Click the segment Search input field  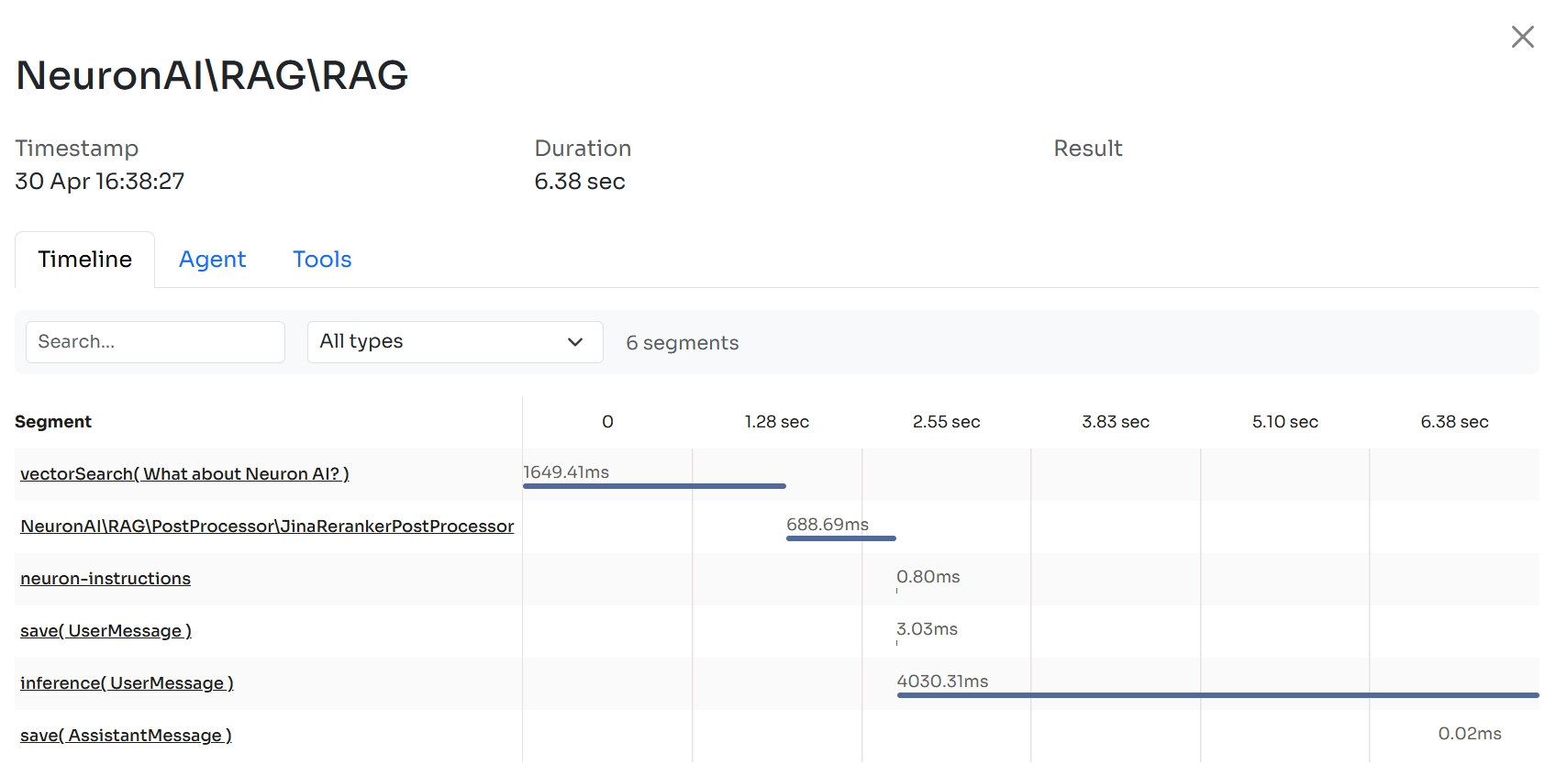(155, 342)
